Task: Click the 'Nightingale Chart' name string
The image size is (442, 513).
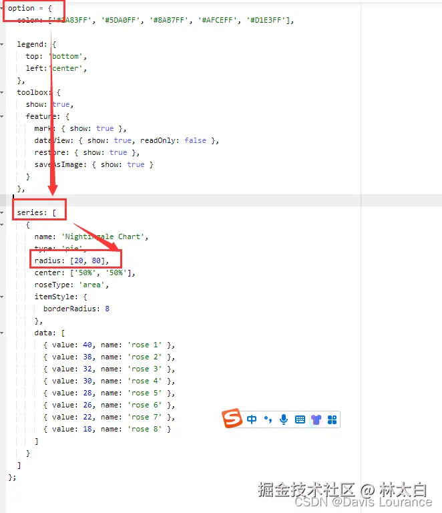Action: [103, 236]
